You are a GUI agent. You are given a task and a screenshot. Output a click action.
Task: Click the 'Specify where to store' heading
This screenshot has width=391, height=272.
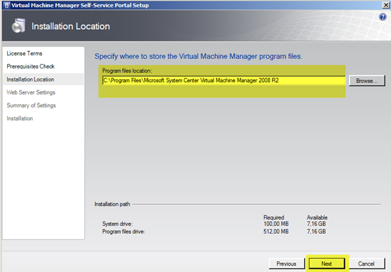(199, 56)
